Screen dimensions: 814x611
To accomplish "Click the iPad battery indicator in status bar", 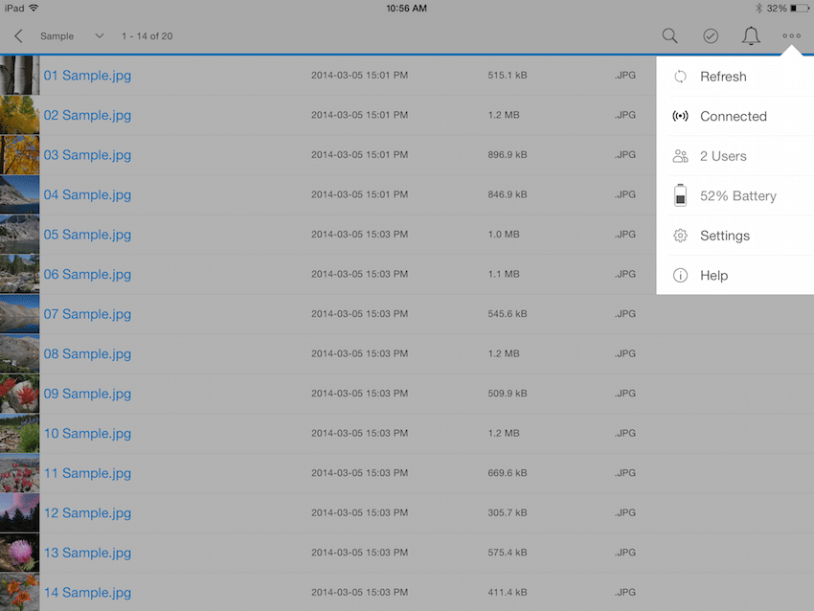I will 799,9.
